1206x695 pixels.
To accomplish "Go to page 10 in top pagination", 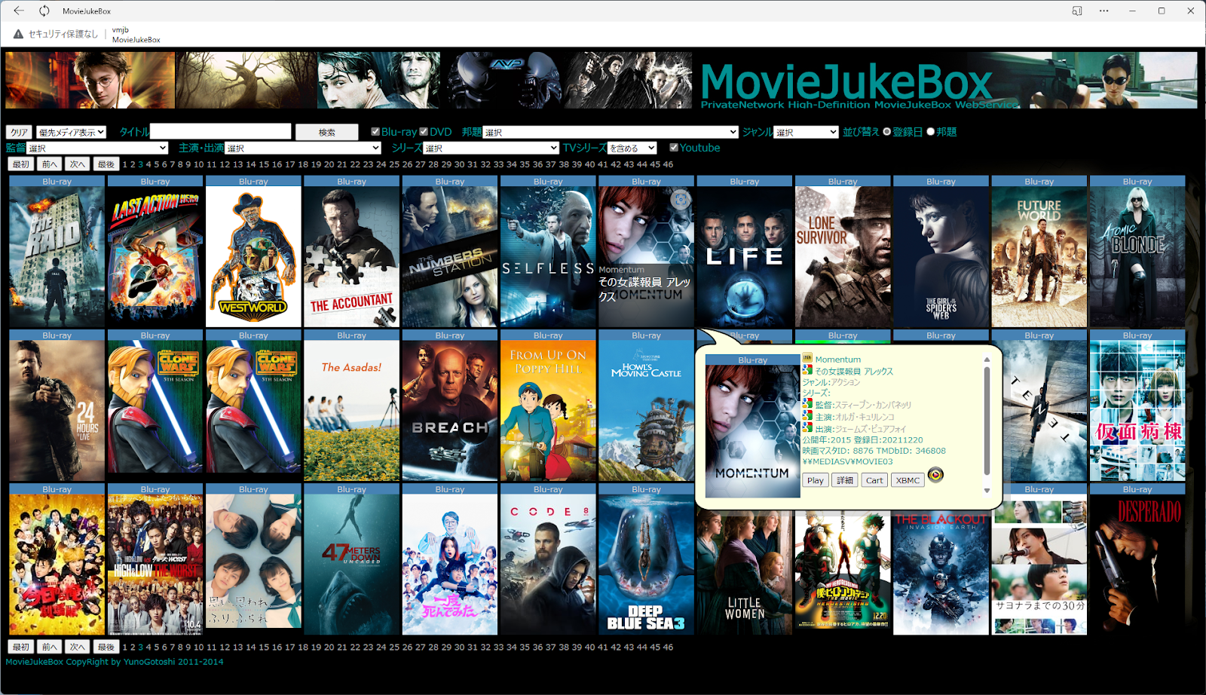I will click(x=199, y=164).
